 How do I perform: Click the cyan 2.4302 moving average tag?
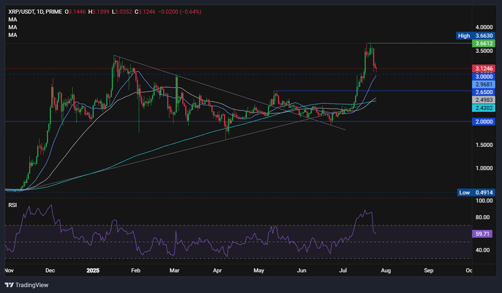pyautogui.click(x=484, y=108)
